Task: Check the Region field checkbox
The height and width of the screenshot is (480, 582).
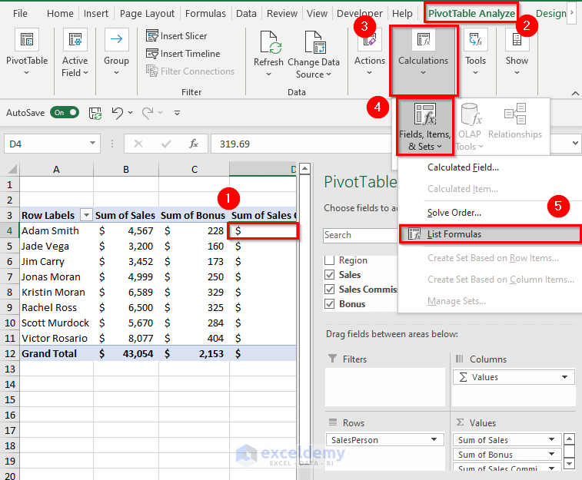Action: (329, 260)
